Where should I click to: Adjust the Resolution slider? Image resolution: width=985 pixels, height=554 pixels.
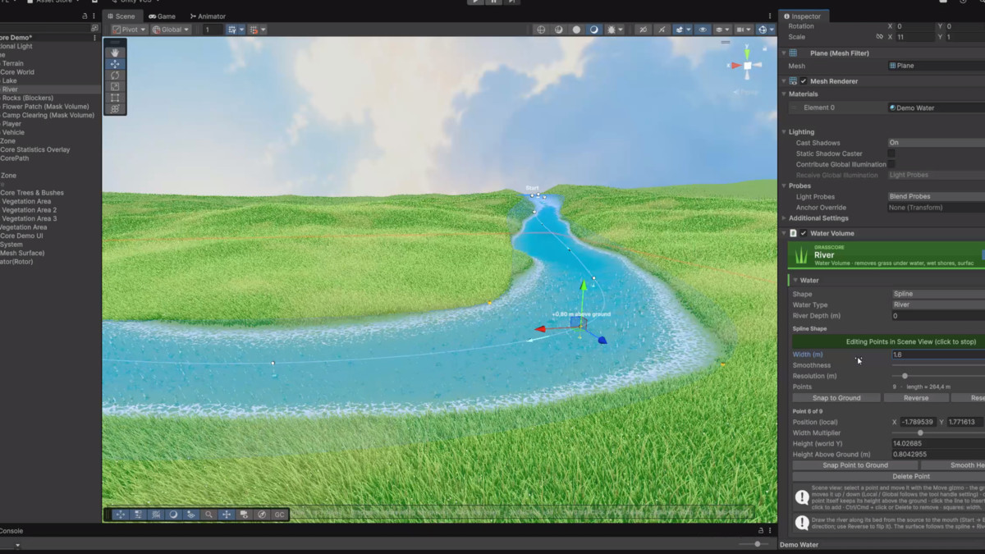click(x=905, y=376)
